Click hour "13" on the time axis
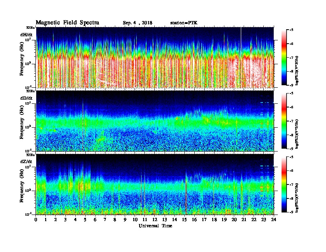This screenshot has width=326, height=252. point(165,219)
